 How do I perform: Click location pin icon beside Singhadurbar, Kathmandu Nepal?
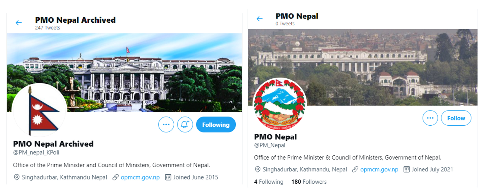17,177
